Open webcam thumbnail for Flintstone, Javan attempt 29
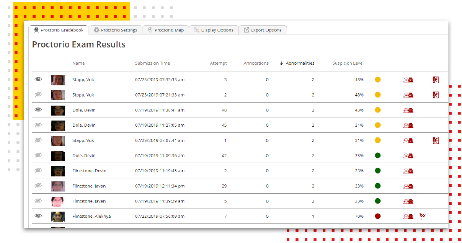This screenshot has height=243, width=462. 58,186
